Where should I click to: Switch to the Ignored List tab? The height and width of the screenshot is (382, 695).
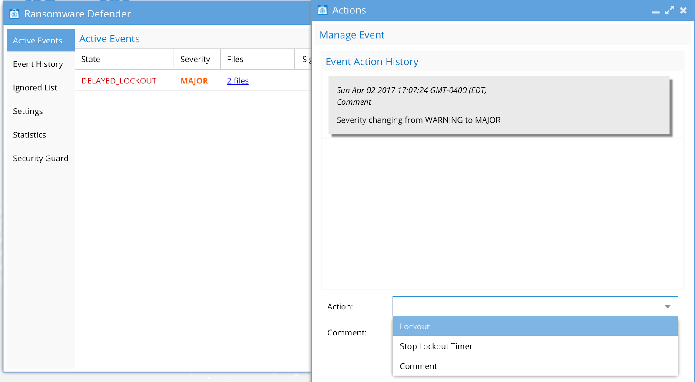(41, 87)
